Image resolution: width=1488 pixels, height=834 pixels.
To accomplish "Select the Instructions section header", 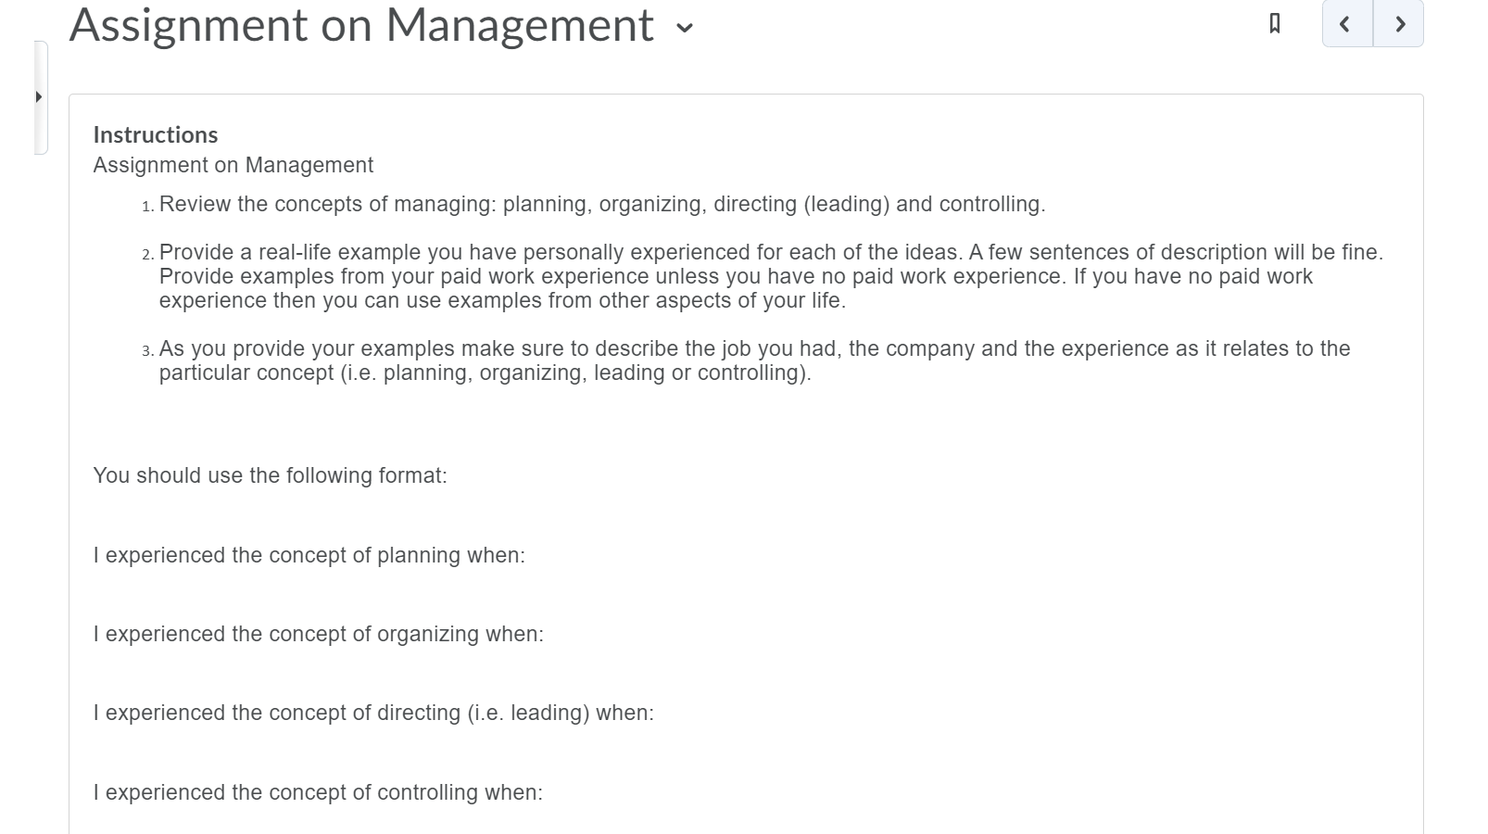I will coord(154,134).
